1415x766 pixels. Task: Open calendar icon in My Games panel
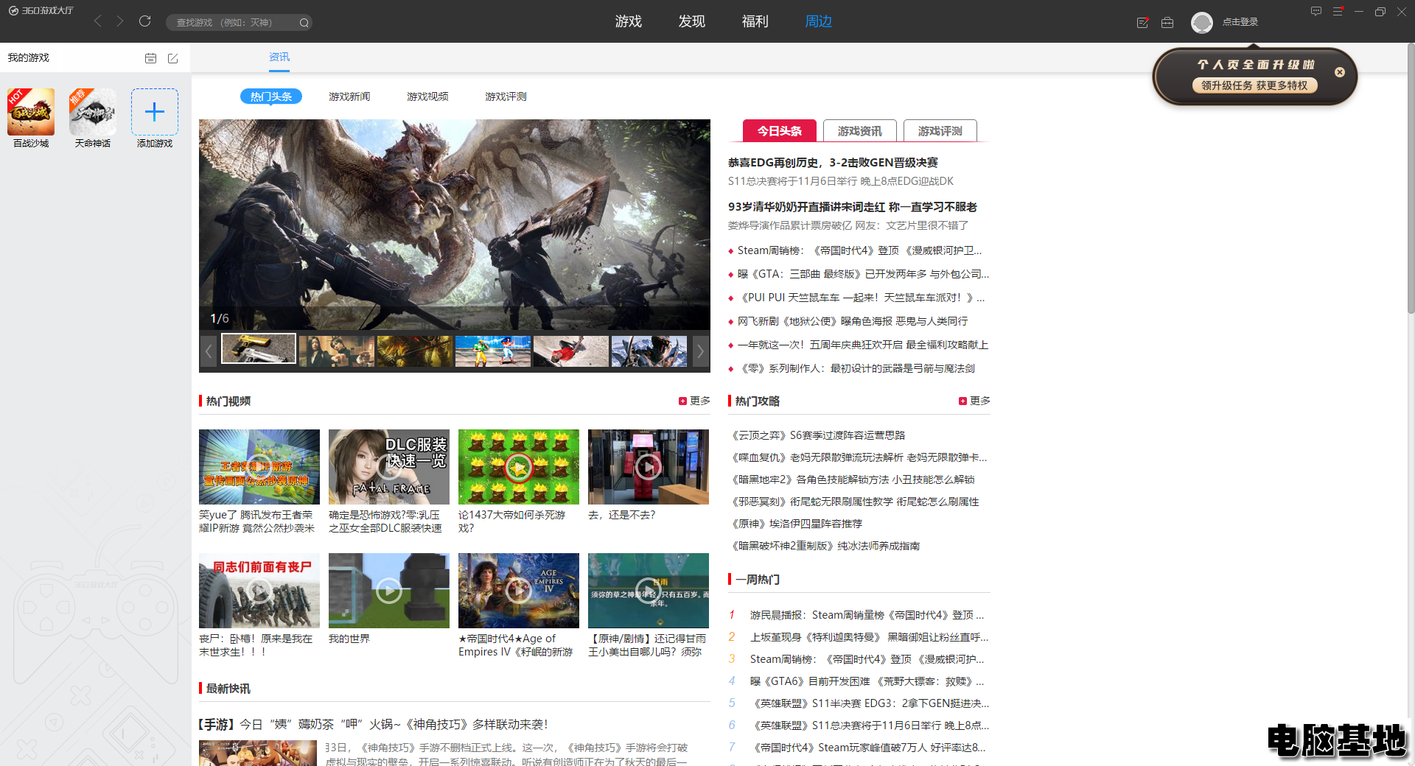click(x=150, y=58)
